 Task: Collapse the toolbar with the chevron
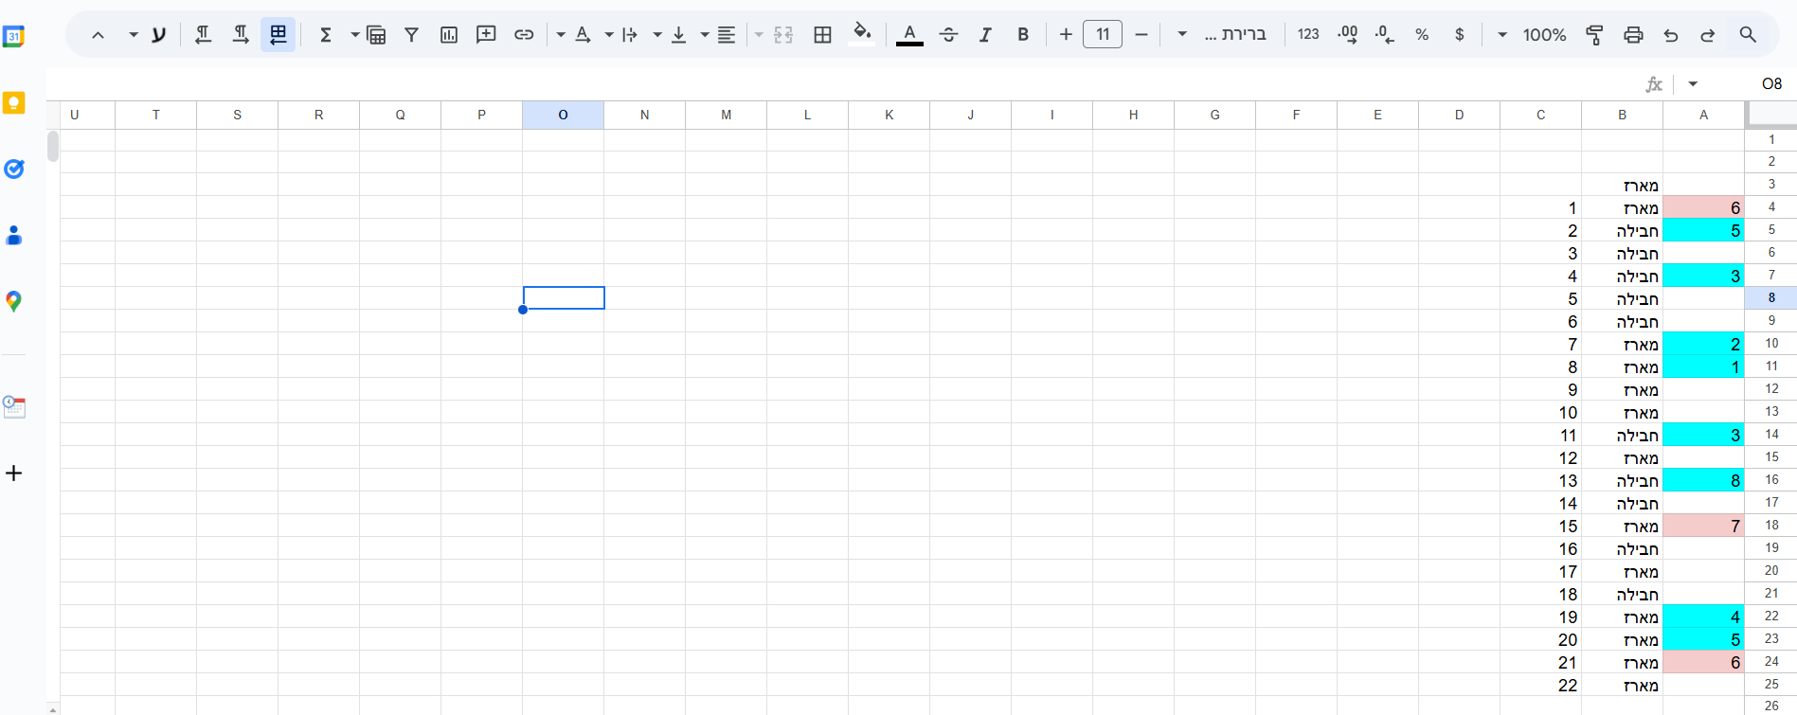click(98, 35)
